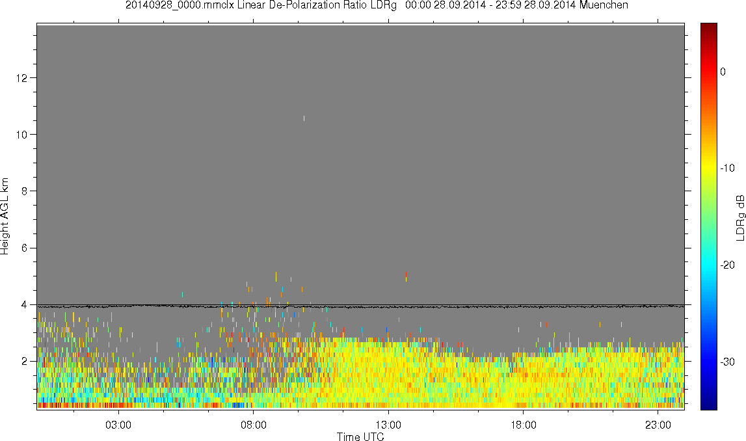Viewport: 746px width, 441px height.
Task: Click the dark red top of colorbar
Action: tap(709, 27)
